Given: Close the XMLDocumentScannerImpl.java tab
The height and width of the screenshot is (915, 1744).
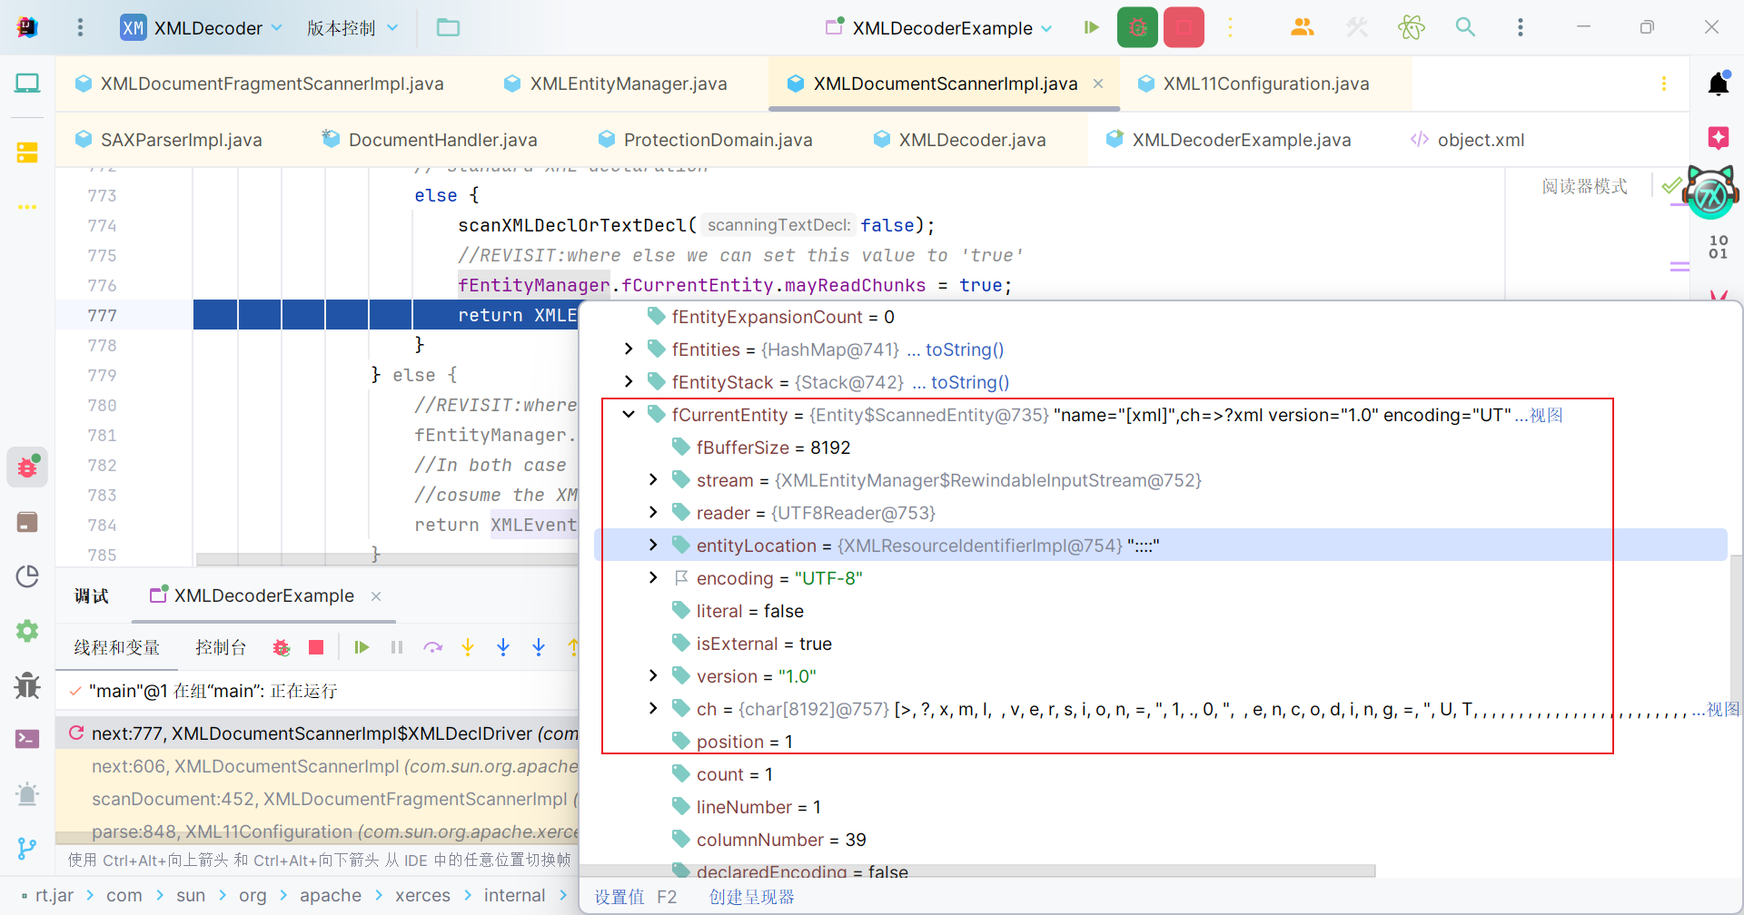Looking at the screenshot, I should (1098, 84).
